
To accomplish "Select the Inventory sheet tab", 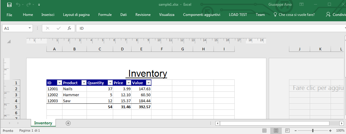I will [x=43, y=123].
